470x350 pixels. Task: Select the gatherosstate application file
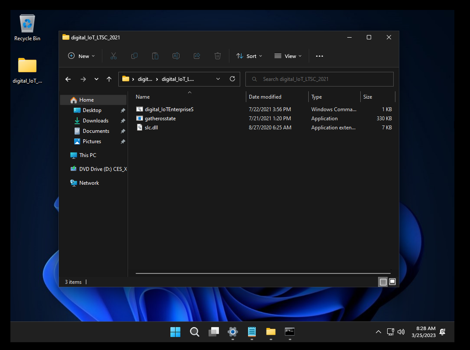coord(160,119)
